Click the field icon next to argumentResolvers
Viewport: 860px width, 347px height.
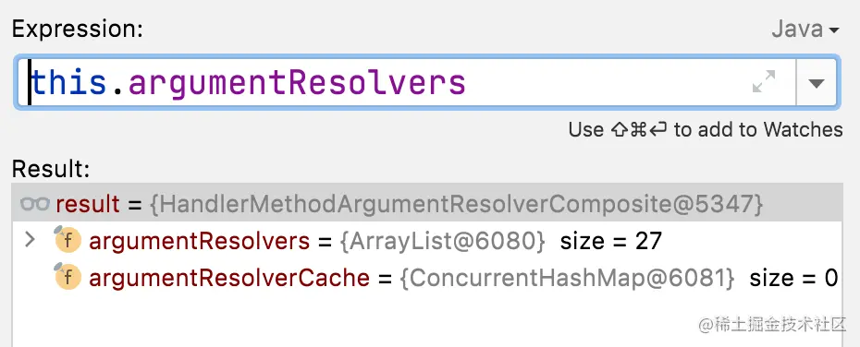point(68,241)
